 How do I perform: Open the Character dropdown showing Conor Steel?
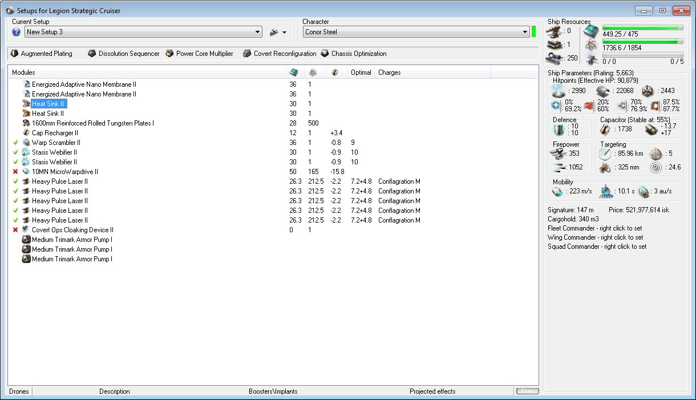pyautogui.click(x=416, y=32)
